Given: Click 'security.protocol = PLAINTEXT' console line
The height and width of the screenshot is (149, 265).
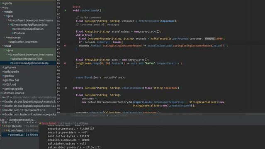Looking at the screenshot, I should tap(71, 129).
